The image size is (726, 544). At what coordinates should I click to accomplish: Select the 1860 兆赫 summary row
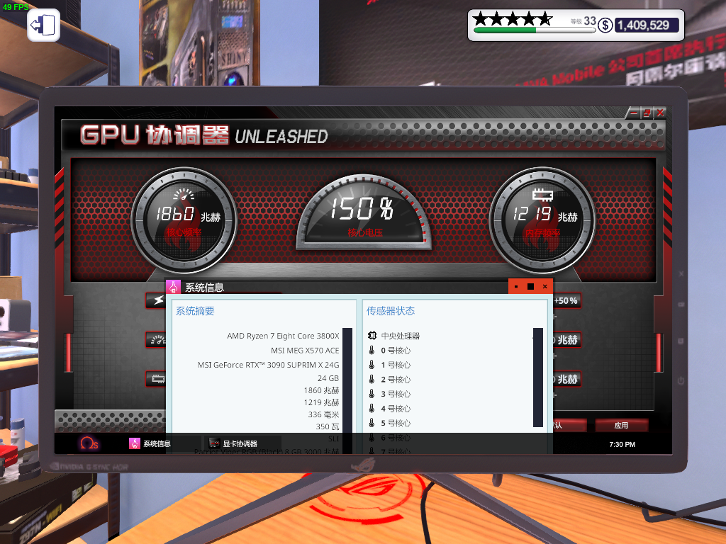pyautogui.click(x=321, y=390)
